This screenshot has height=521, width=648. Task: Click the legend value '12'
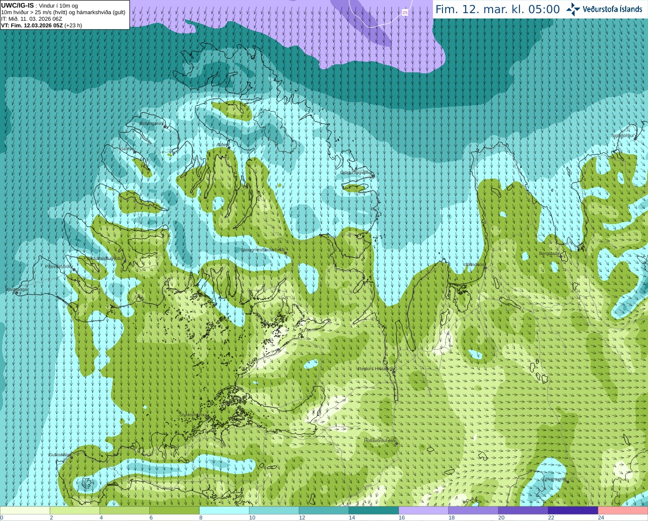302,517
